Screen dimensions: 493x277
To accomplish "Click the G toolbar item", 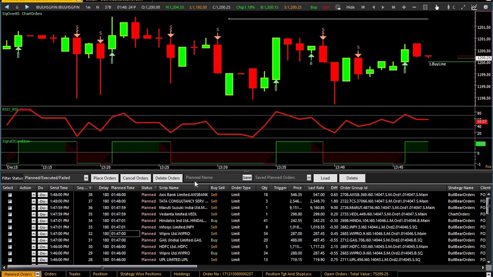I will pyautogui.click(x=17, y=7).
